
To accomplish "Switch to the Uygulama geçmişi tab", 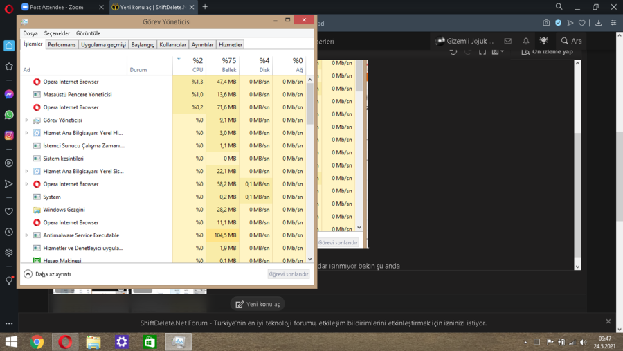I will (x=103, y=44).
